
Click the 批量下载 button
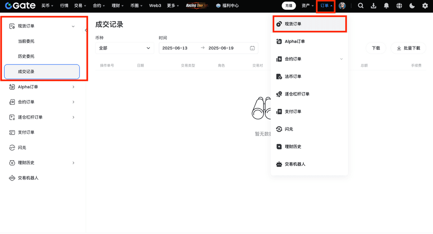pos(408,48)
